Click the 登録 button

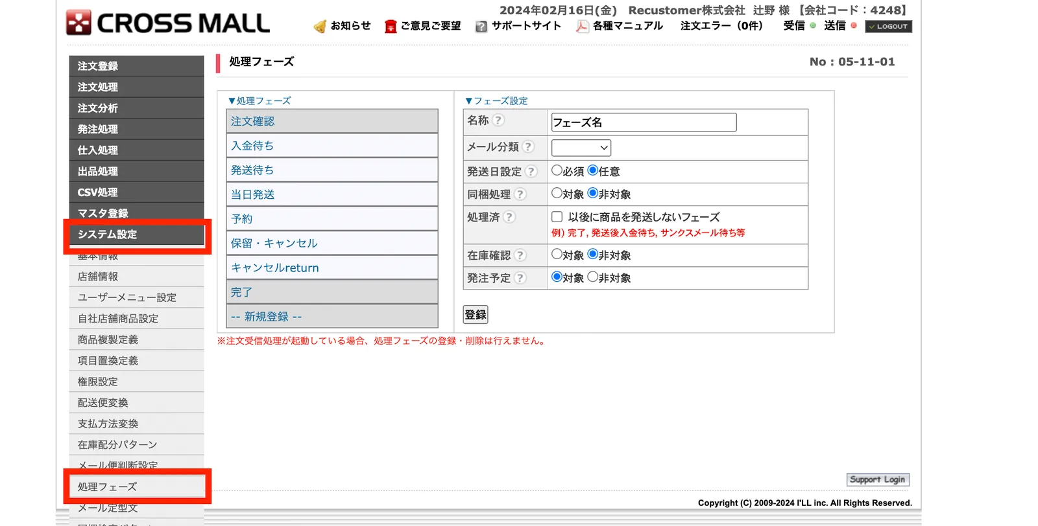click(x=476, y=315)
